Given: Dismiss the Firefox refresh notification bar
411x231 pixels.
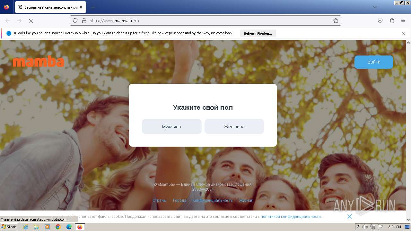Looking at the screenshot, I should [403, 33].
